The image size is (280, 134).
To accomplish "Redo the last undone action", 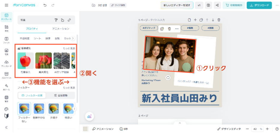I will point(53,5).
